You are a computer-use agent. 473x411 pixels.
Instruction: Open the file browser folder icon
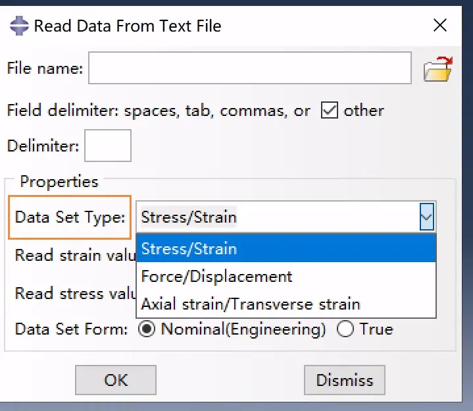(x=438, y=69)
